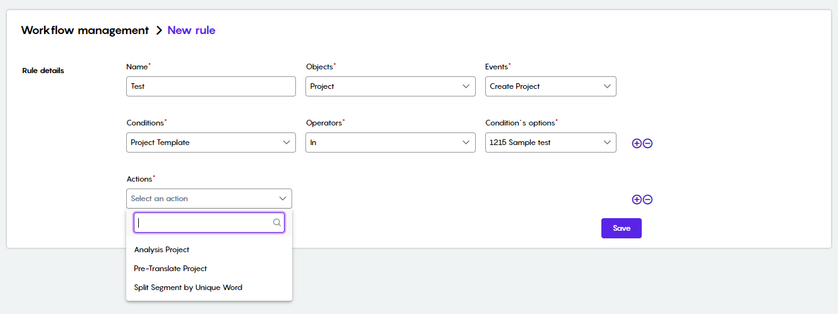Open the Events dropdown showing Create Project

click(x=550, y=86)
